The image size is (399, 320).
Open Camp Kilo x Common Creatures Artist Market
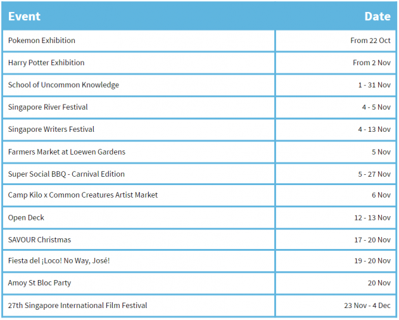(83, 195)
